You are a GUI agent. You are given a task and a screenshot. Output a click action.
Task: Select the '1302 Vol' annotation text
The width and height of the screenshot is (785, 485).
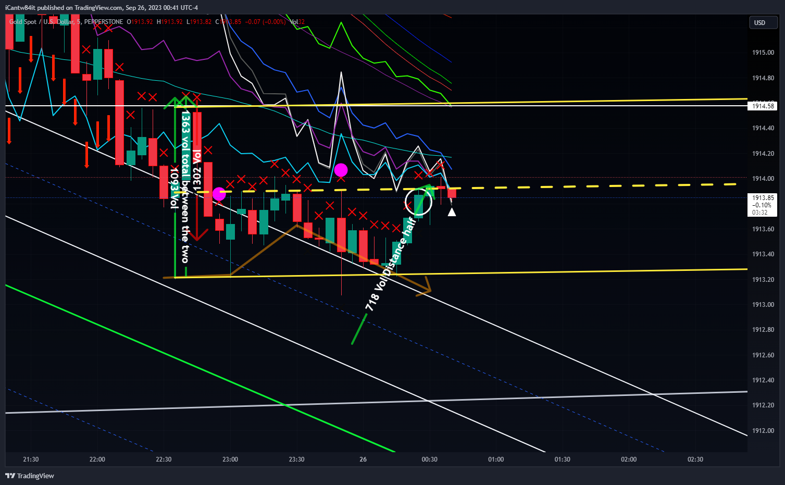(x=196, y=171)
